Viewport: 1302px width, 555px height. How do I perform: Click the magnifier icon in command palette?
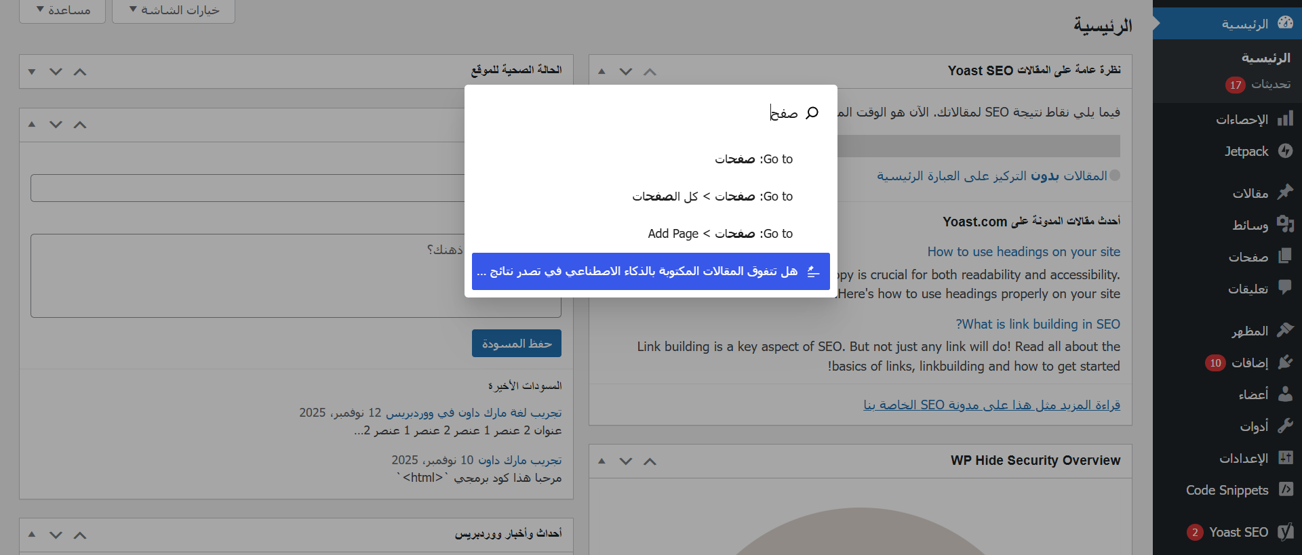[x=812, y=112]
